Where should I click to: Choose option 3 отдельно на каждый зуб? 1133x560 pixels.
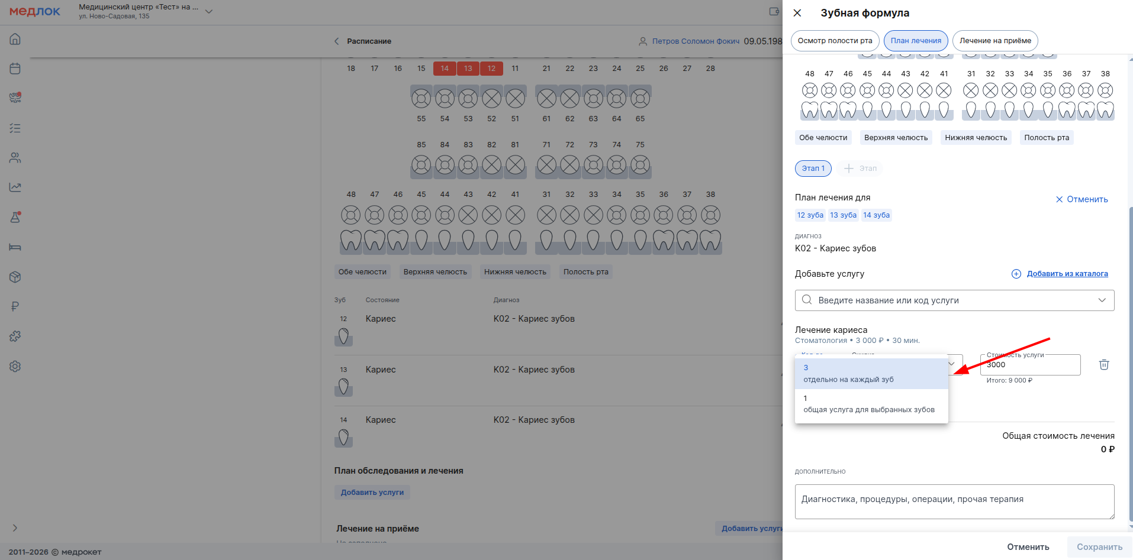(x=871, y=374)
